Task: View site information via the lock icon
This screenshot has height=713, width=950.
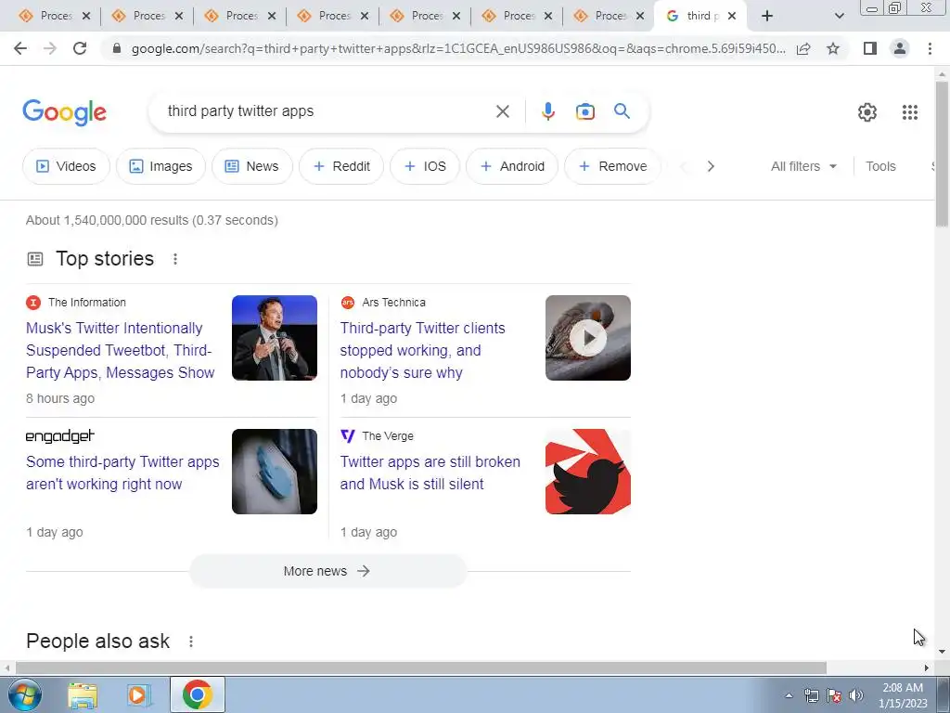Action: pyautogui.click(x=117, y=48)
